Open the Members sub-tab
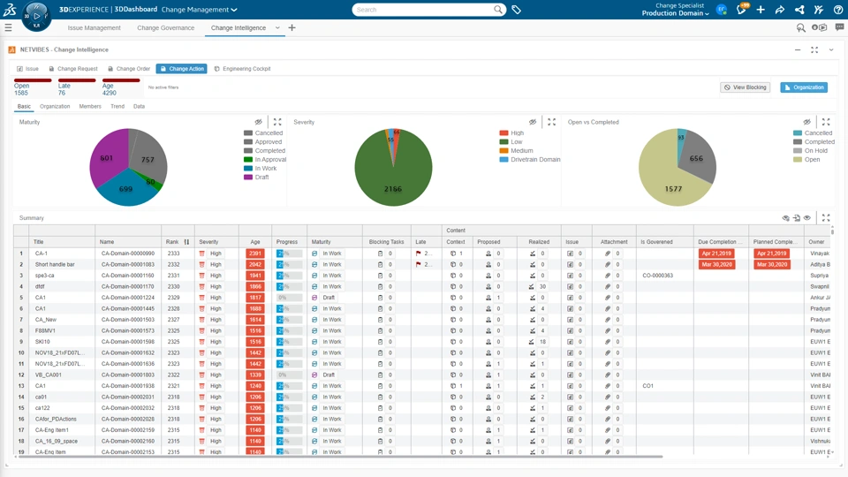848x477 pixels. [90, 107]
